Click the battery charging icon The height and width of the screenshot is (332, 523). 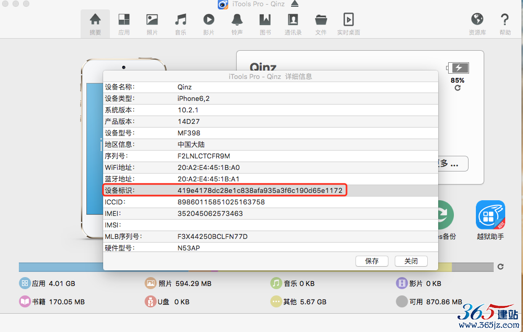coord(458,68)
